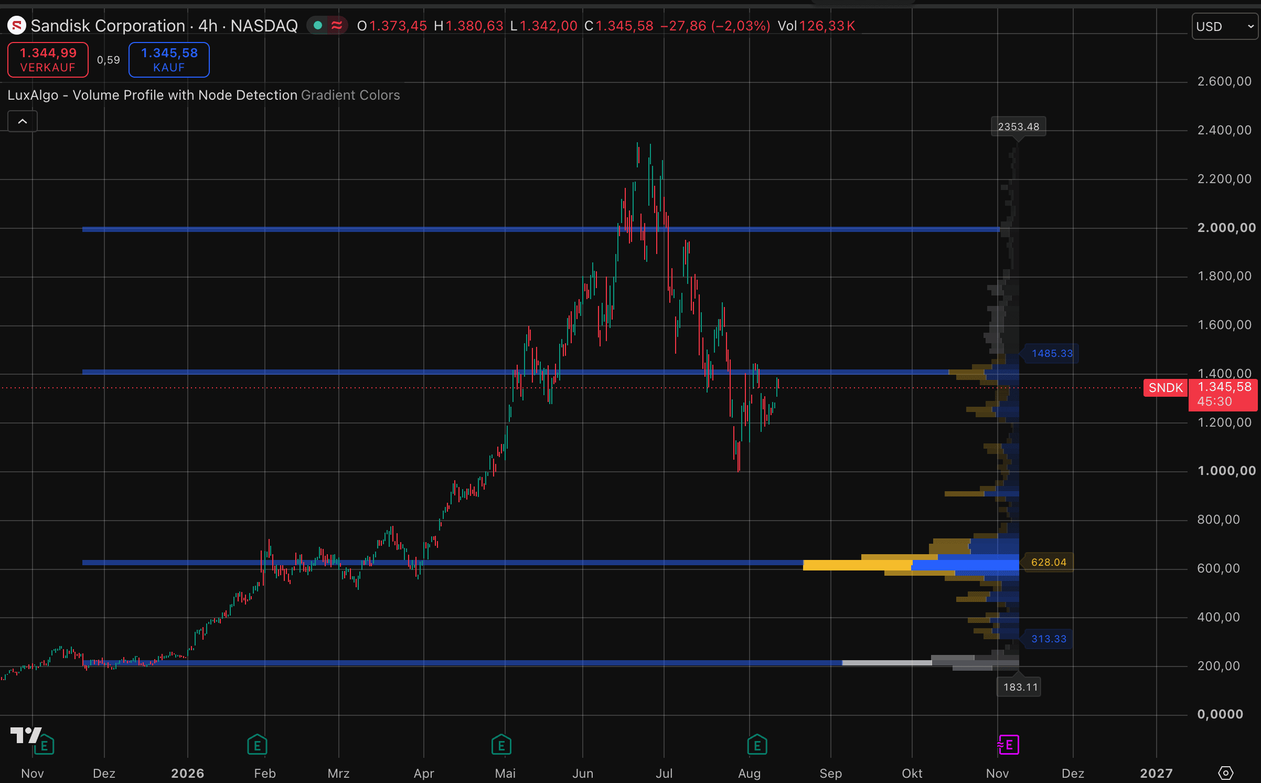Screen dimensions: 1261x783
Task: Click the SNDK symbol price tag
Action: click(x=1166, y=388)
